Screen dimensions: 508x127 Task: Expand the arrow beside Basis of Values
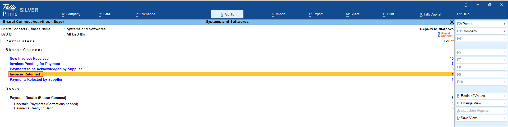coord(504,96)
